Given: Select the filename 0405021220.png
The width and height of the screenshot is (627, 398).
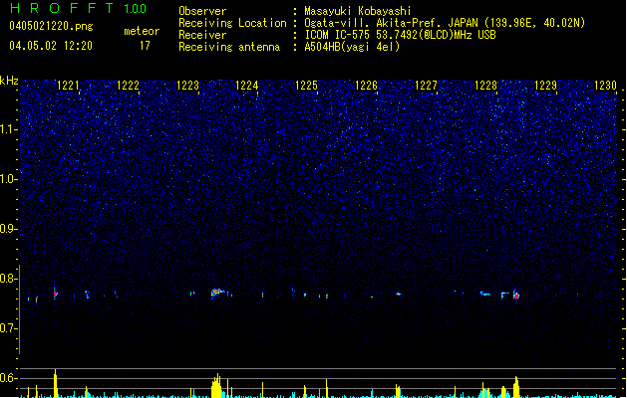Looking at the screenshot, I should (x=51, y=26).
